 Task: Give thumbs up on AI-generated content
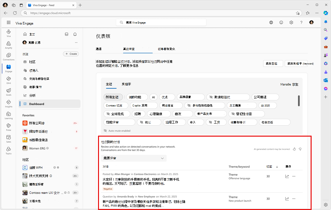(294, 149)
